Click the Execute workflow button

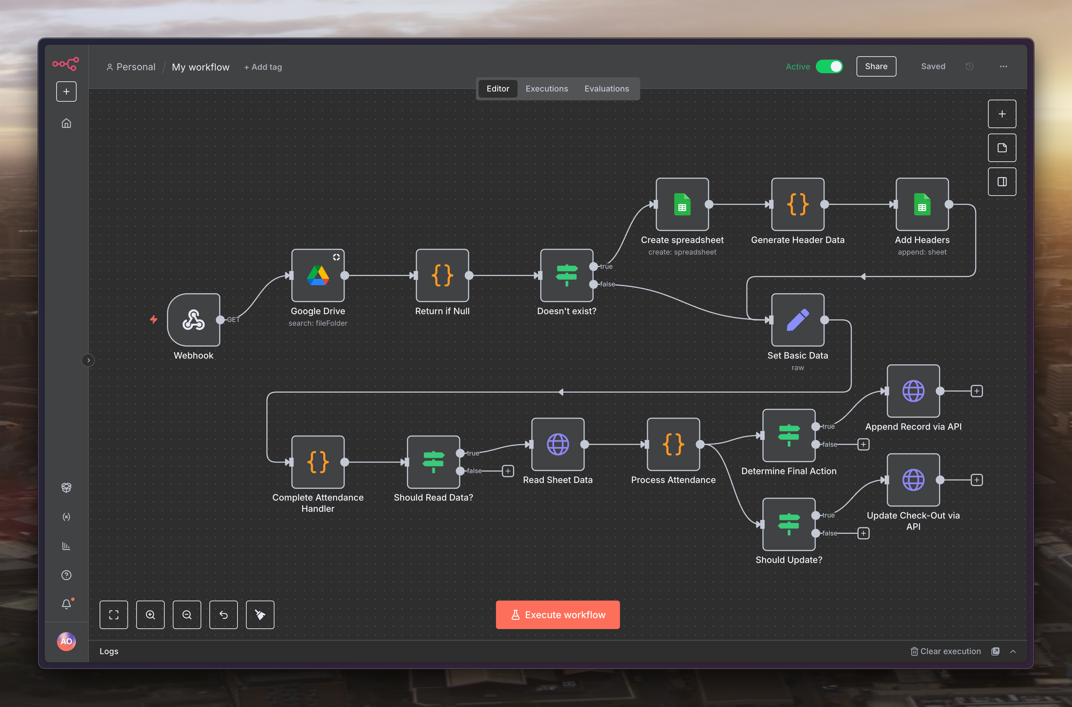pyautogui.click(x=557, y=614)
